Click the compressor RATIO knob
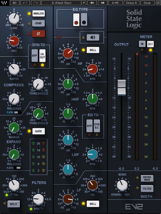Viewport: 161px width, 214px height. 14,69
